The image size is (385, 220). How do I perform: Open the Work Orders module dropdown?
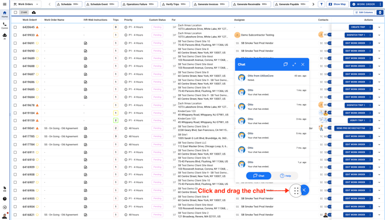pyautogui.click(x=26, y=4)
